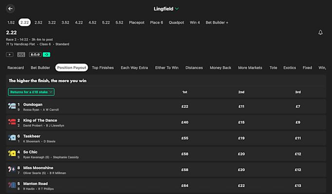332x194 pixels.
Task: Switch to the Exotics tab
Action: [290, 68]
